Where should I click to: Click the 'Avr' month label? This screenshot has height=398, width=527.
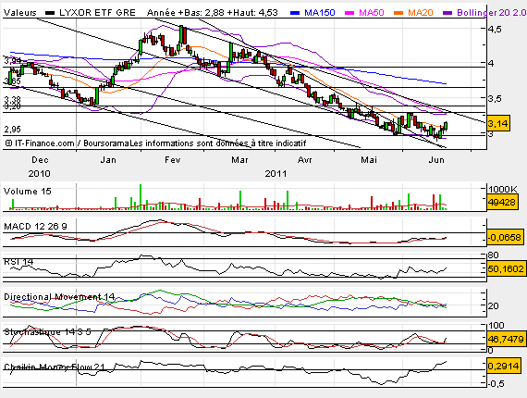(x=305, y=160)
